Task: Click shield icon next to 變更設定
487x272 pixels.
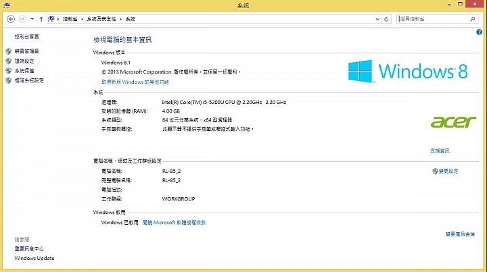Action: (x=435, y=171)
